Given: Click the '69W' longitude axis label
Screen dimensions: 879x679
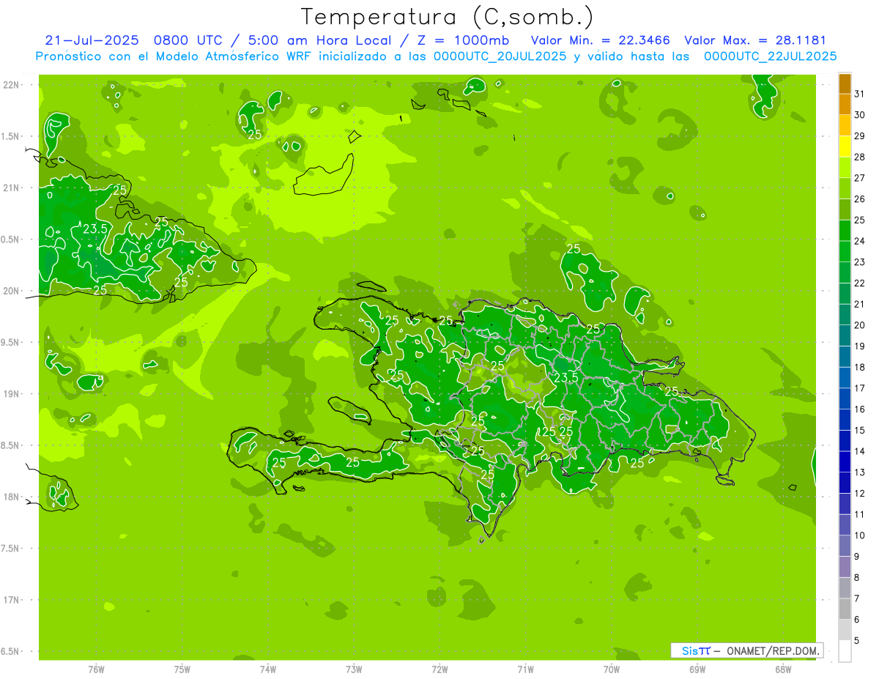Looking at the screenshot, I should point(697,669).
